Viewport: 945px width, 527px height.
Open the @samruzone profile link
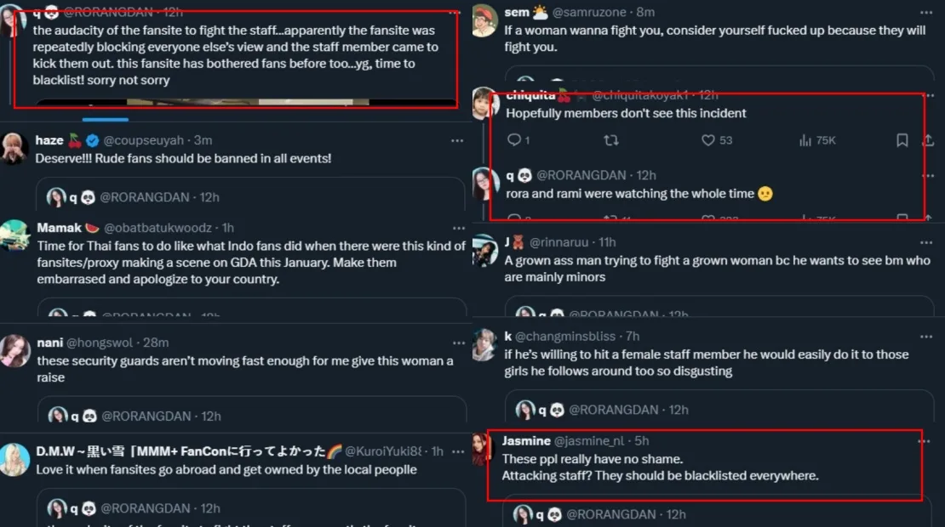coord(594,13)
